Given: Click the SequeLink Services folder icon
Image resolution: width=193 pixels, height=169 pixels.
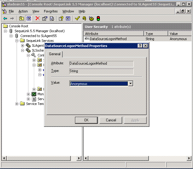Looking at the screenshot, I should click(22, 40).
